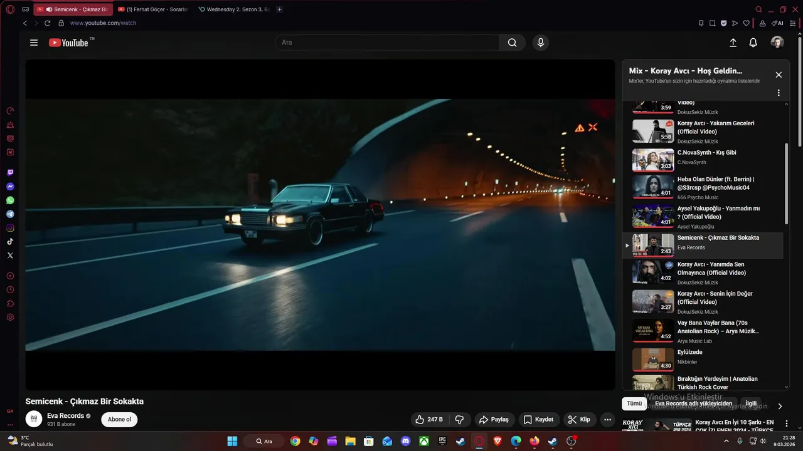Click Abone ol subscribe button
803x451 pixels.
(119, 420)
